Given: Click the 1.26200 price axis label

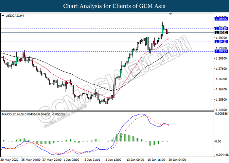Looking at the screenshot, I should pyautogui.click(x=221, y=89).
